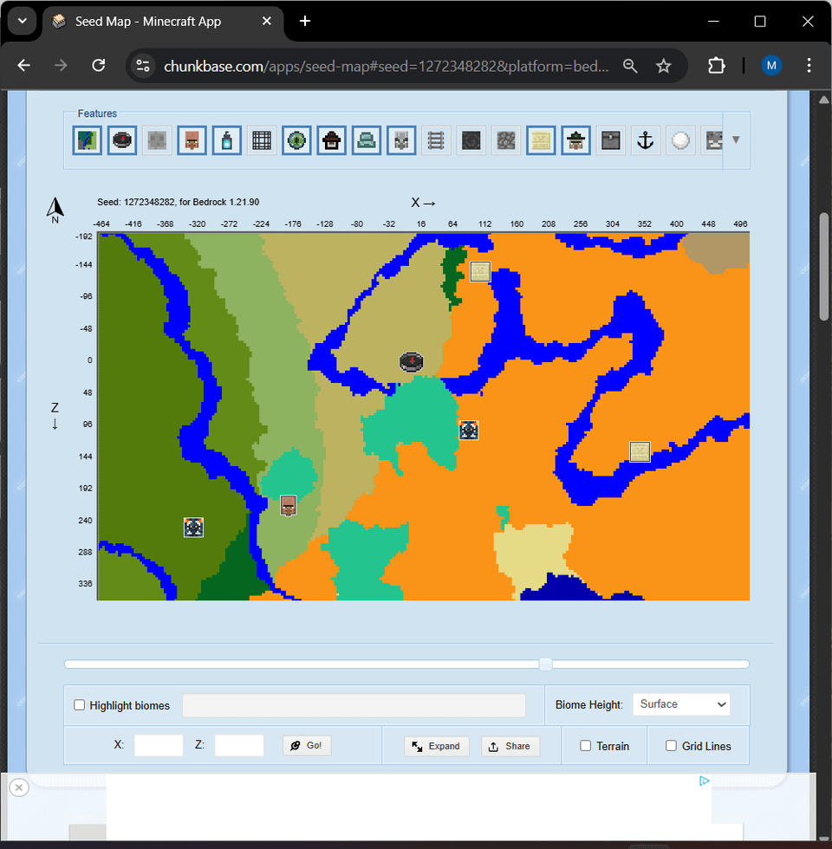Toggle the Biomes feature icon

(x=88, y=140)
